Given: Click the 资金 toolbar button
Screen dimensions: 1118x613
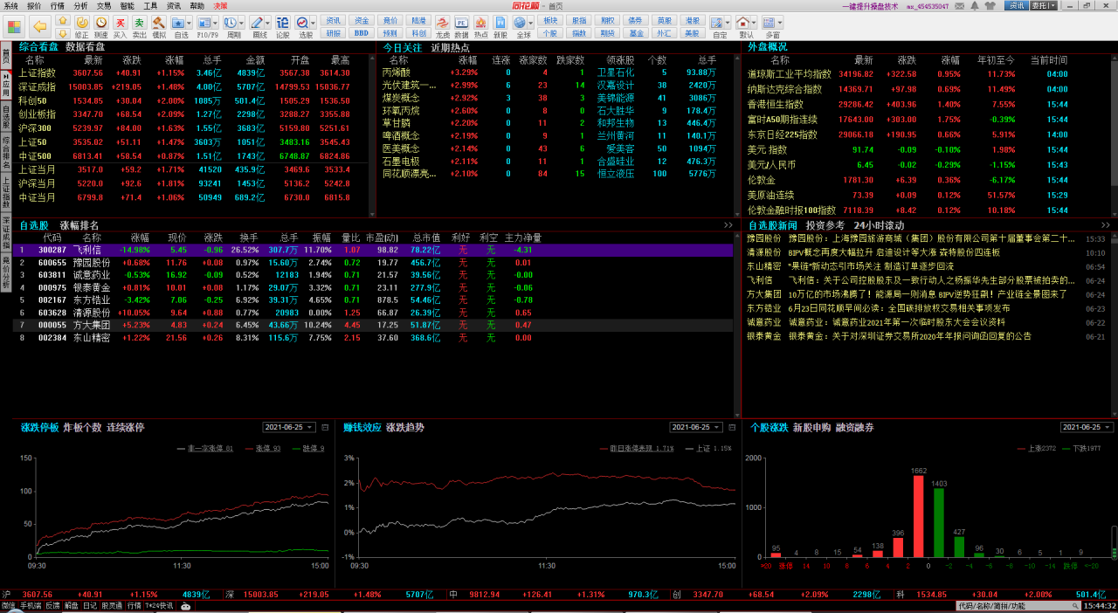Looking at the screenshot, I should [x=362, y=20].
